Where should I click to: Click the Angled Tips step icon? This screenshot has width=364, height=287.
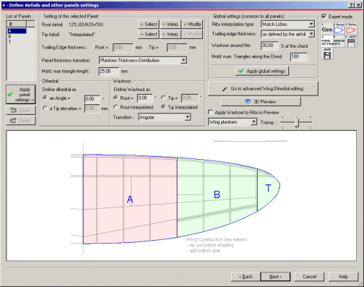pos(339,40)
